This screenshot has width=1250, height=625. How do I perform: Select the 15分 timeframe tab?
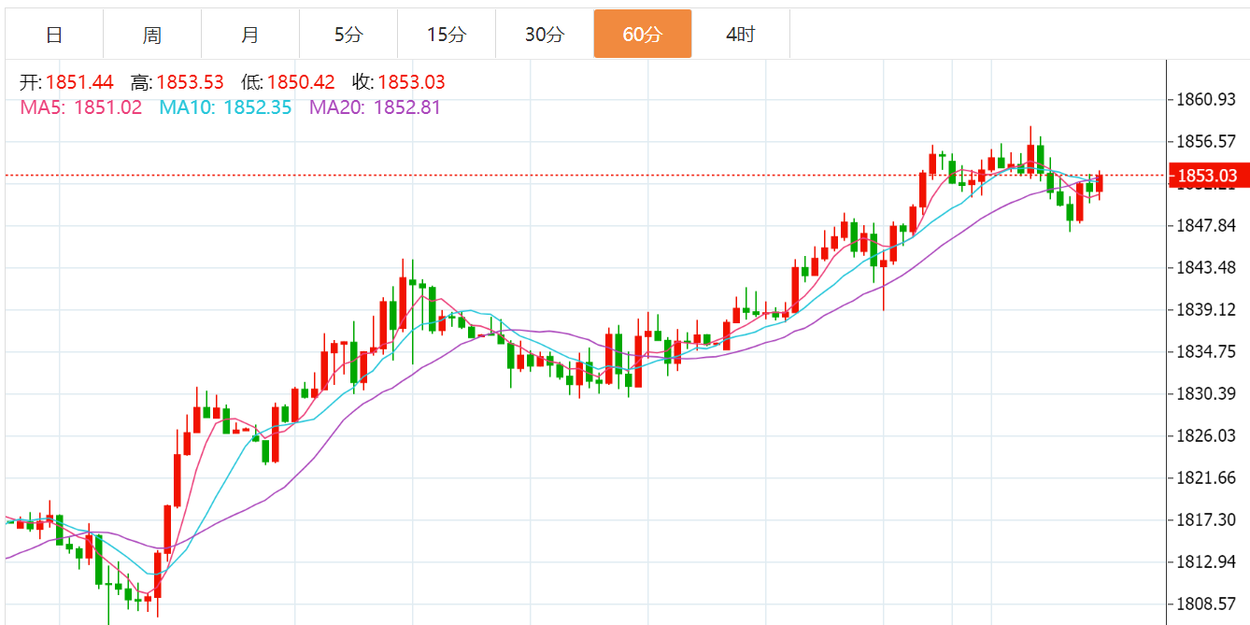tap(447, 35)
